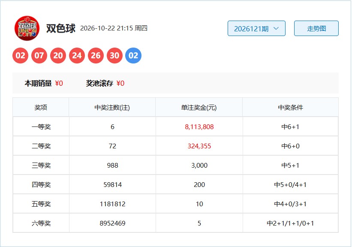352x247 pixels.
Task: Click the 324,355 second prize amount
Action: (x=199, y=146)
